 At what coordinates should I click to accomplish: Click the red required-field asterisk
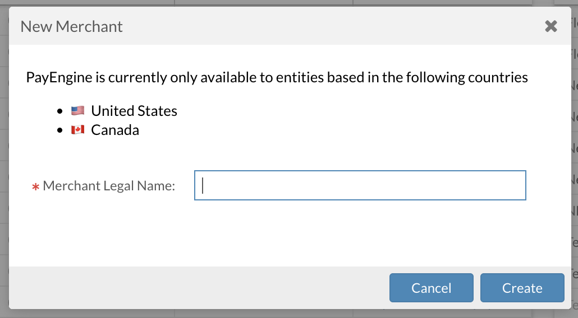[x=35, y=187]
